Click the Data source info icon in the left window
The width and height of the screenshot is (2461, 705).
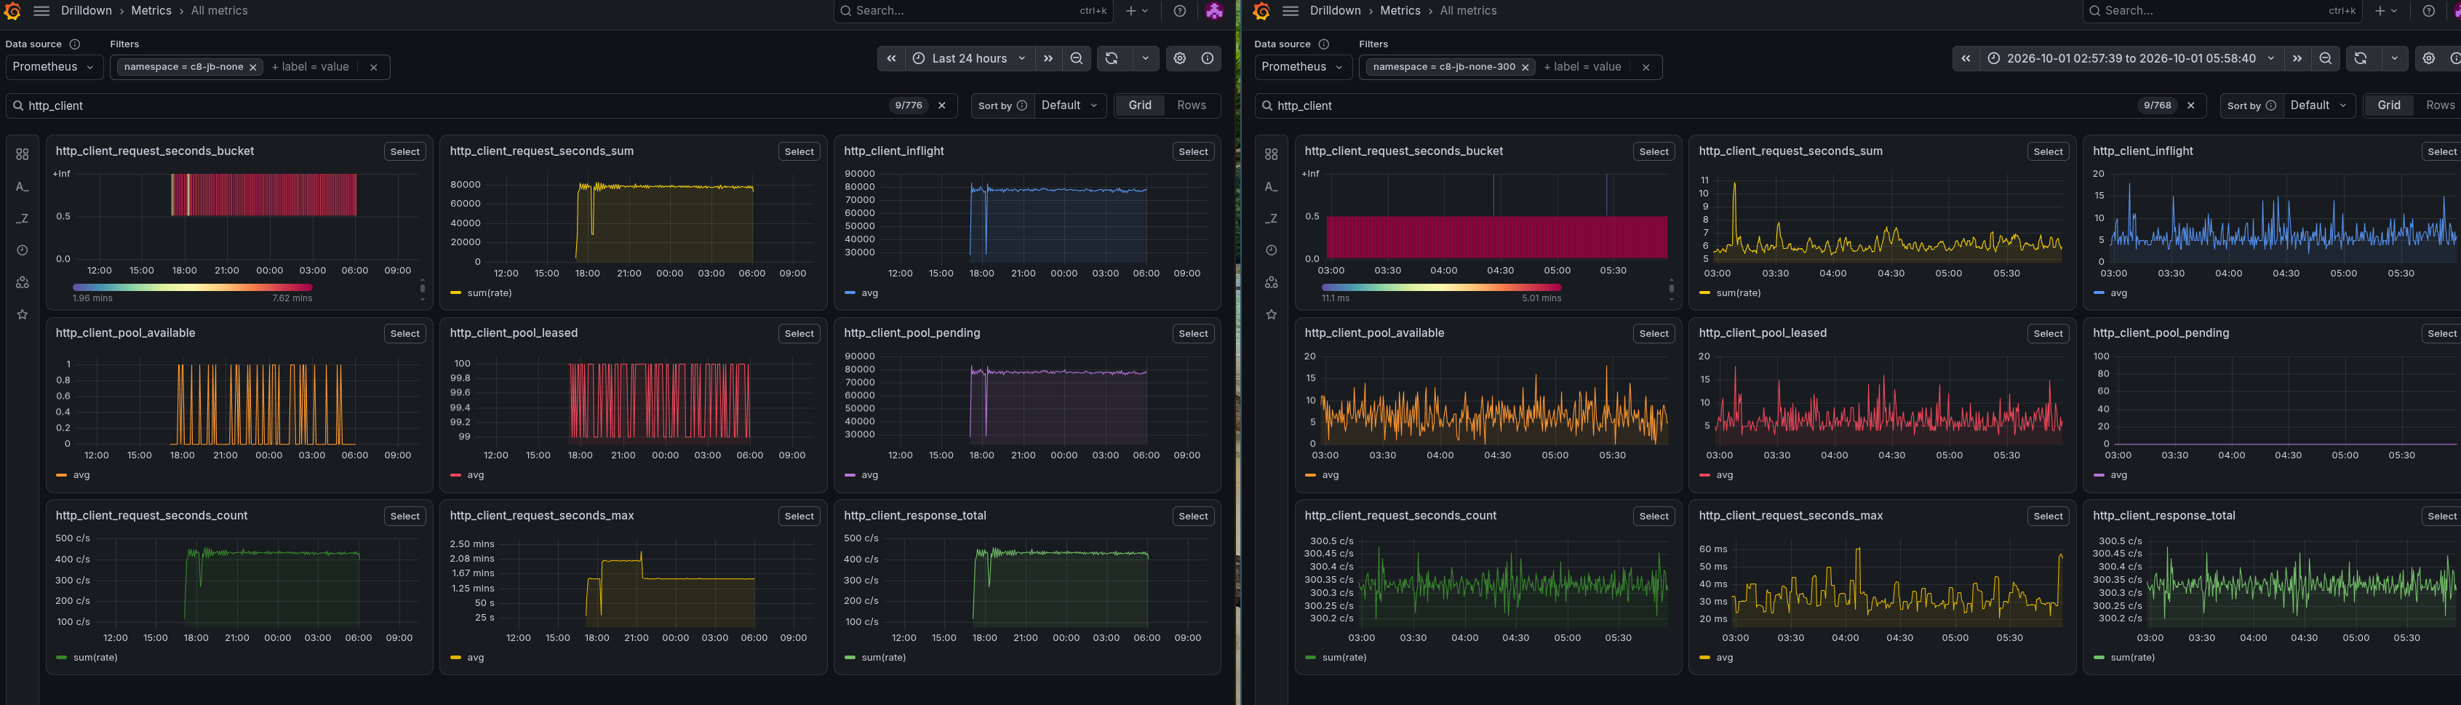point(74,44)
